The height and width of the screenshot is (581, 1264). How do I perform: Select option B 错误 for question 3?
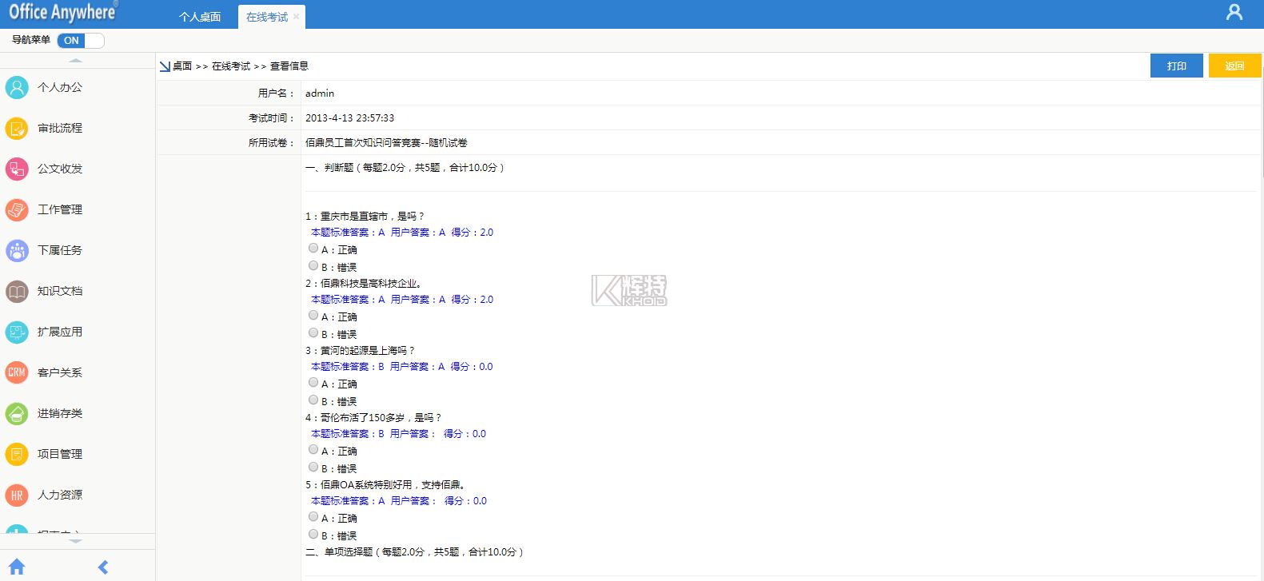[313, 400]
